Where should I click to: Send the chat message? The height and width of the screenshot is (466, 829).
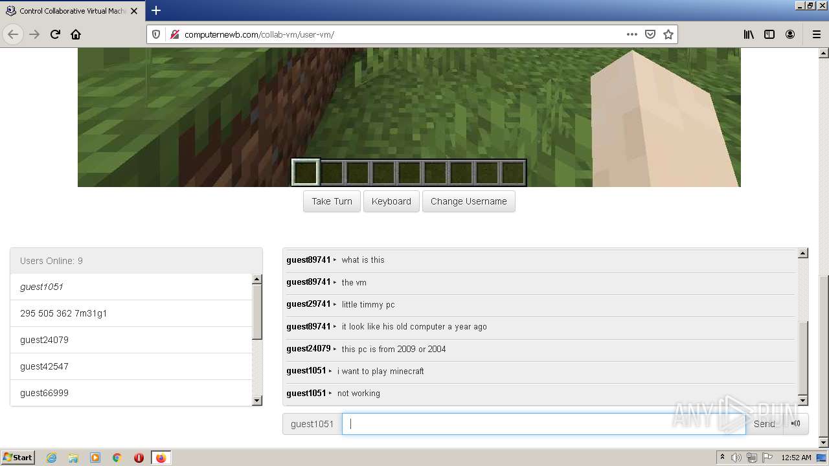pos(764,424)
